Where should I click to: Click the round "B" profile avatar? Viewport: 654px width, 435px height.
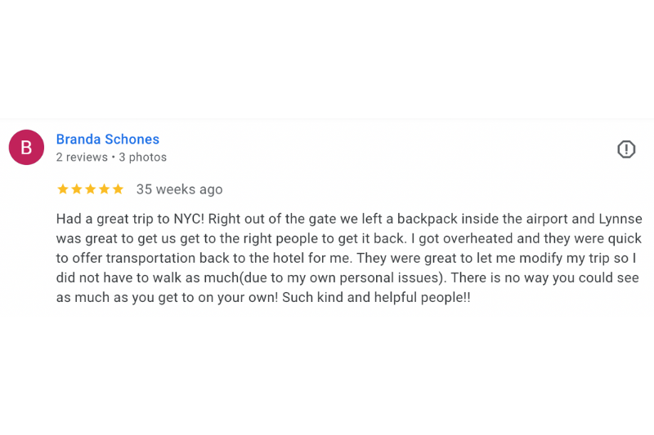[26, 148]
